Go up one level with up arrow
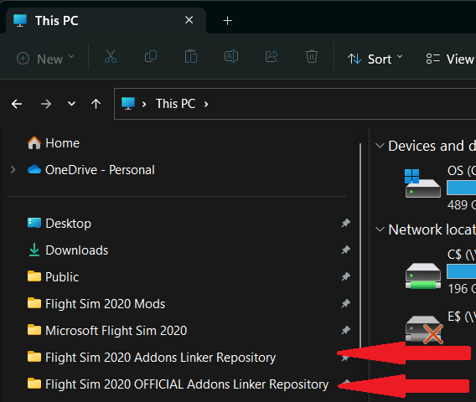 point(96,104)
